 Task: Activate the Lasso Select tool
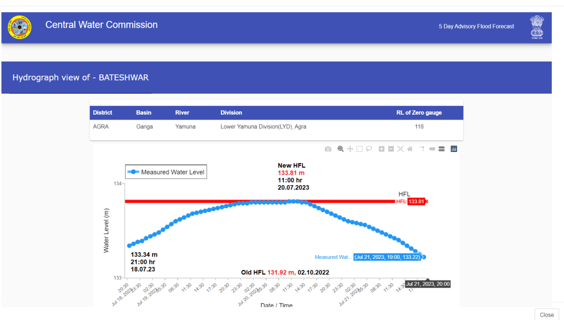coord(368,149)
